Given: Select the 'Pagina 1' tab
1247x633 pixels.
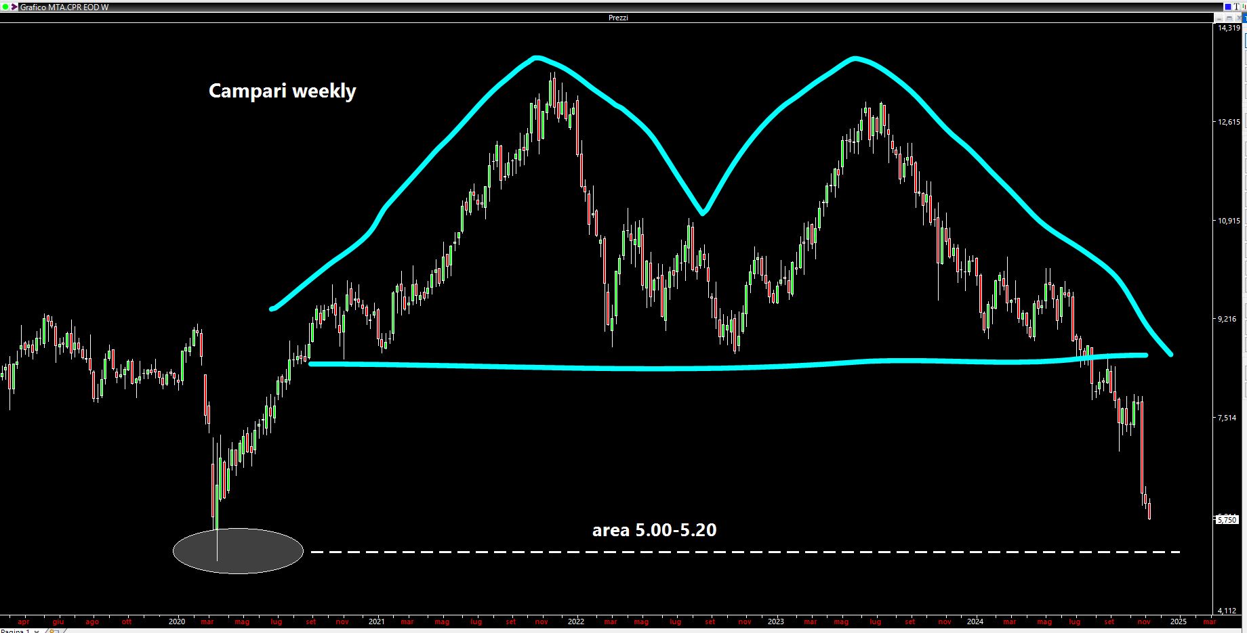Looking at the screenshot, I should coord(15,630).
